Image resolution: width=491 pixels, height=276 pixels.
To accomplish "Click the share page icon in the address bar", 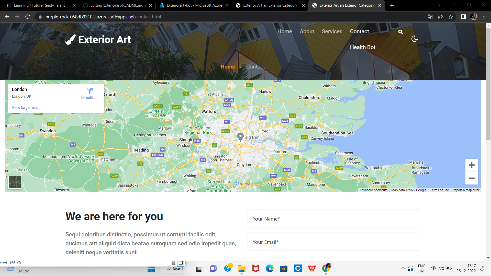I will 440,17.
